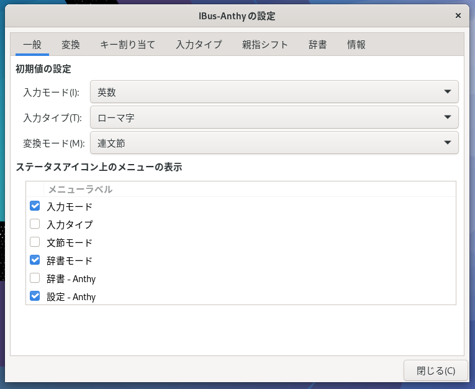The image size is (475, 389).
Task: Open the キー割り当て tab
Action: [x=127, y=45]
